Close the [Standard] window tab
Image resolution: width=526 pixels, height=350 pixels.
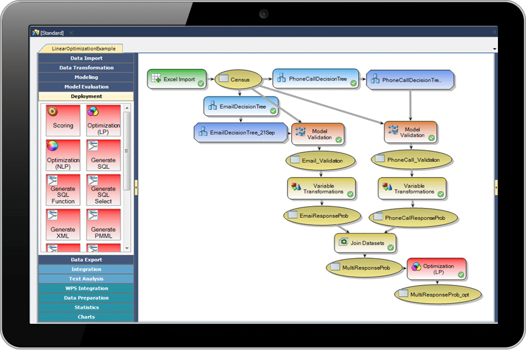[x=71, y=33]
